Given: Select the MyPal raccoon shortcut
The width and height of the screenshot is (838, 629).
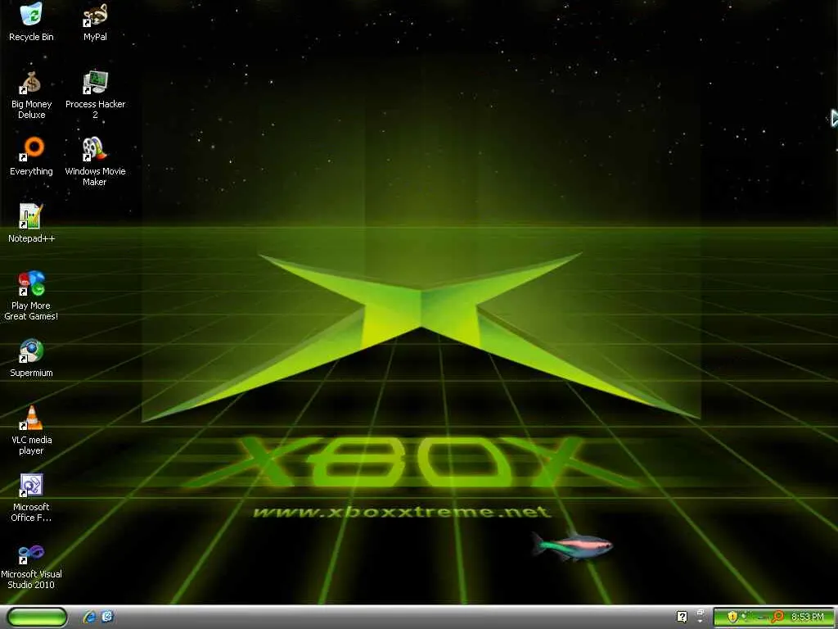Looking at the screenshot, I should pos(95,22).
